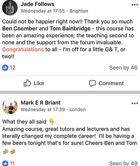Click the speech bubble Comment icon
This screenshot has width=140, height=166.
coord(92,83)
